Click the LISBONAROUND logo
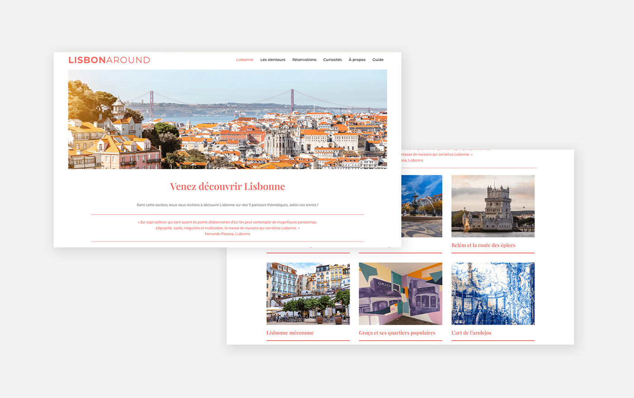 tap(109, 60)
